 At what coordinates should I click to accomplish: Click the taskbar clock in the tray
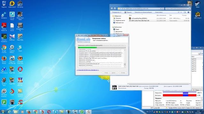(x=198, y=112)
